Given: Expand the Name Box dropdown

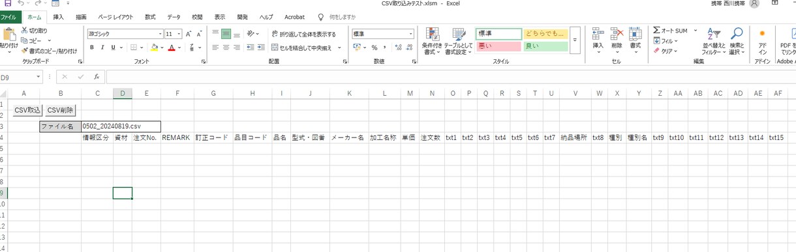Looking at the screenshot, I should click(38, 77).
